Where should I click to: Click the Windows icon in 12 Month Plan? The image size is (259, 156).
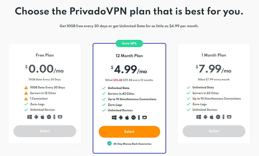click(114, 117)
